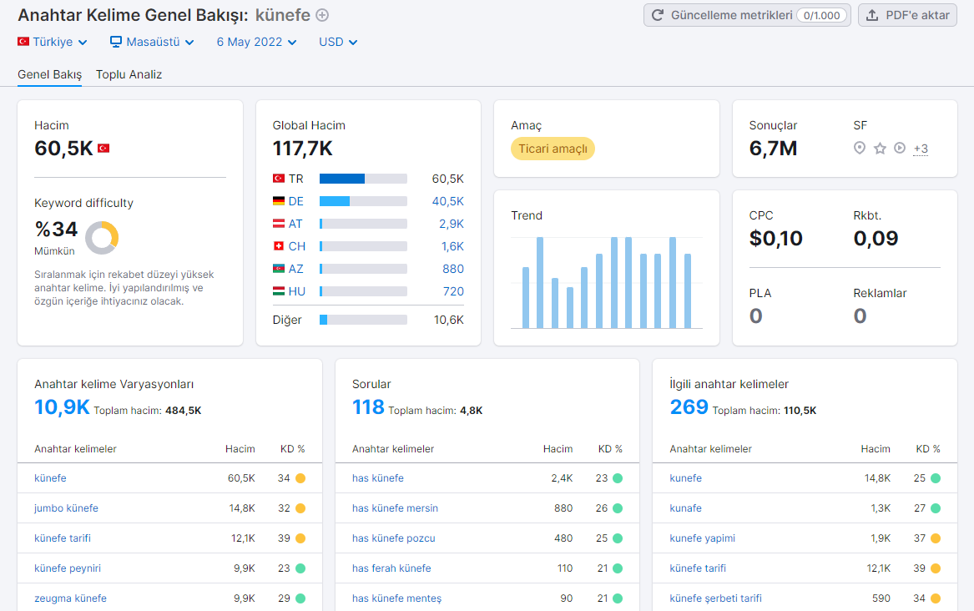Click the plus icon next to künefe title

point(322,15)
